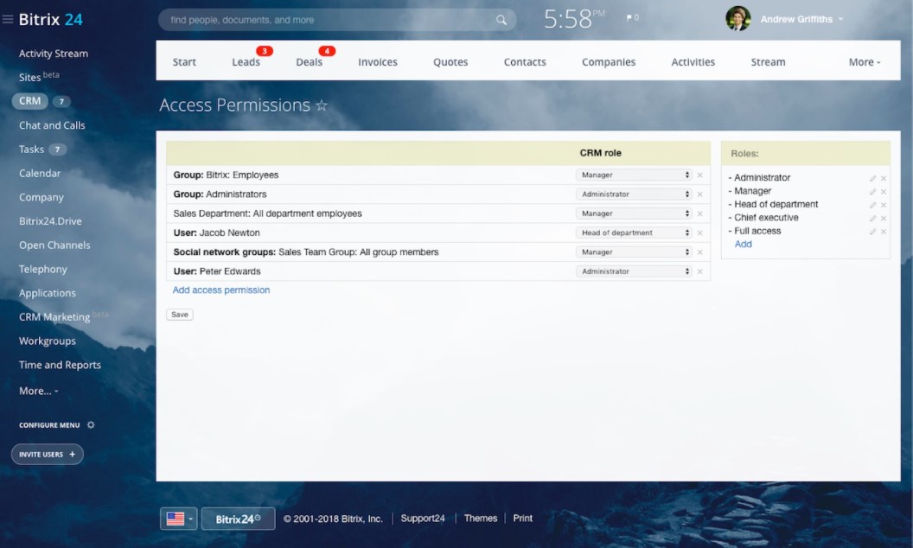
Task: Expand the More navigation dropdown
Action: [x=864, y=61]
